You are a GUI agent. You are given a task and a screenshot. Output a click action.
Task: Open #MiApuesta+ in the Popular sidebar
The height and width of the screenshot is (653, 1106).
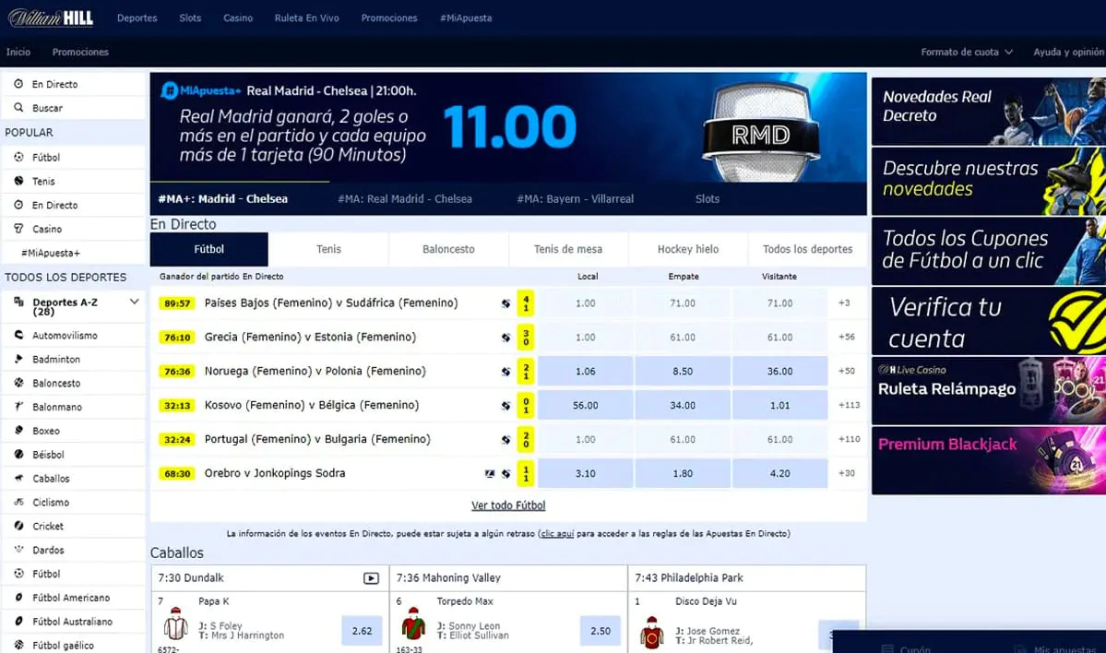click(x=51, y=253)
